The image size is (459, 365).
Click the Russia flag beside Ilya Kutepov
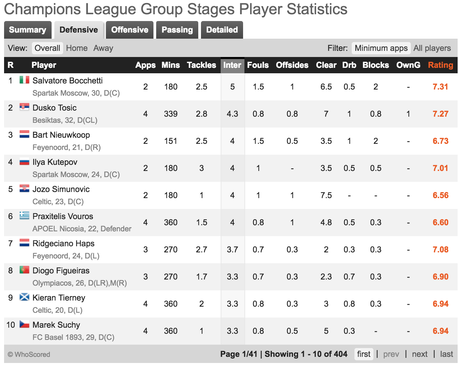[24, 161]
